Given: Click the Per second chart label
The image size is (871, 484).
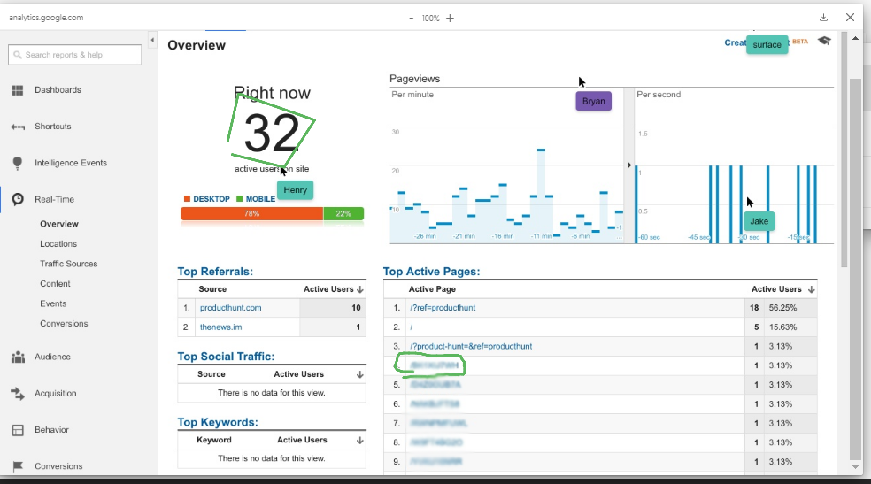Looking at the screenshot, I should pyautogui.click(x=659, y=95).
